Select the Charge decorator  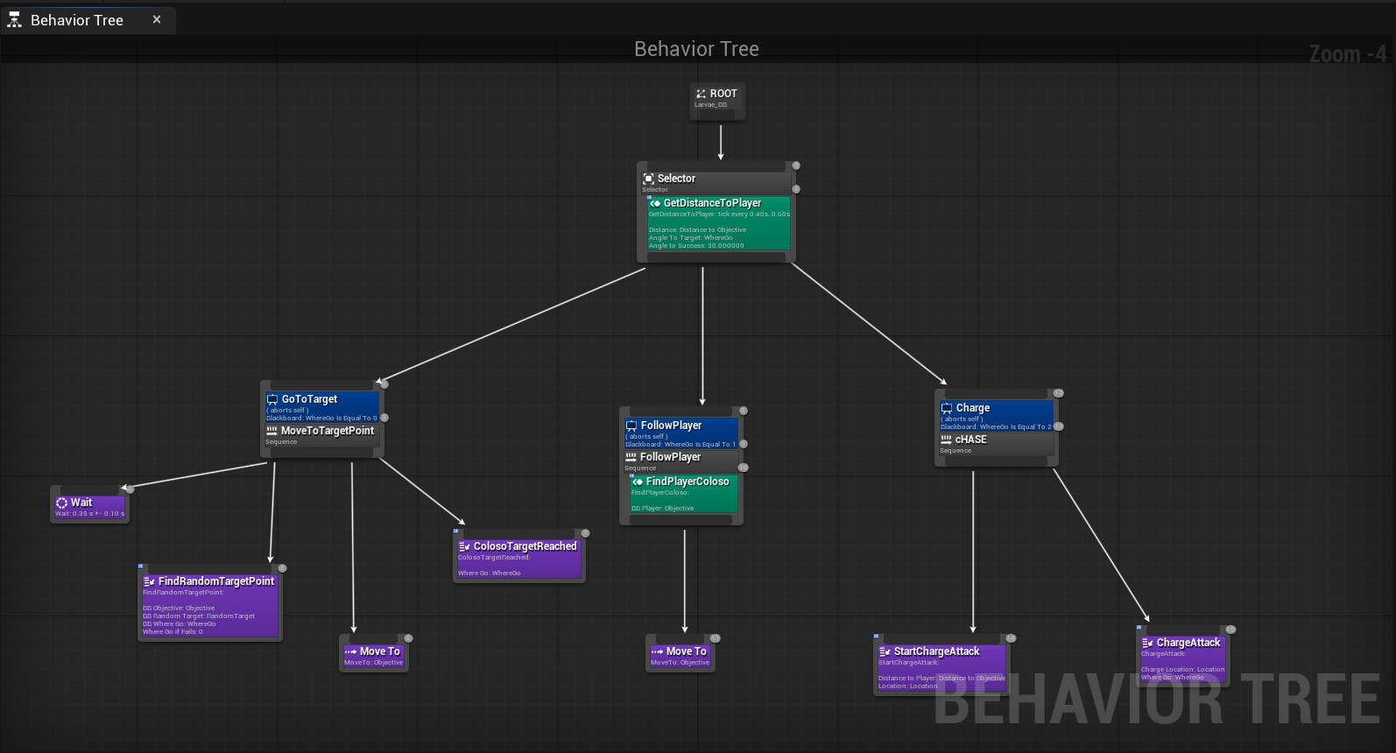click(997, 416)
